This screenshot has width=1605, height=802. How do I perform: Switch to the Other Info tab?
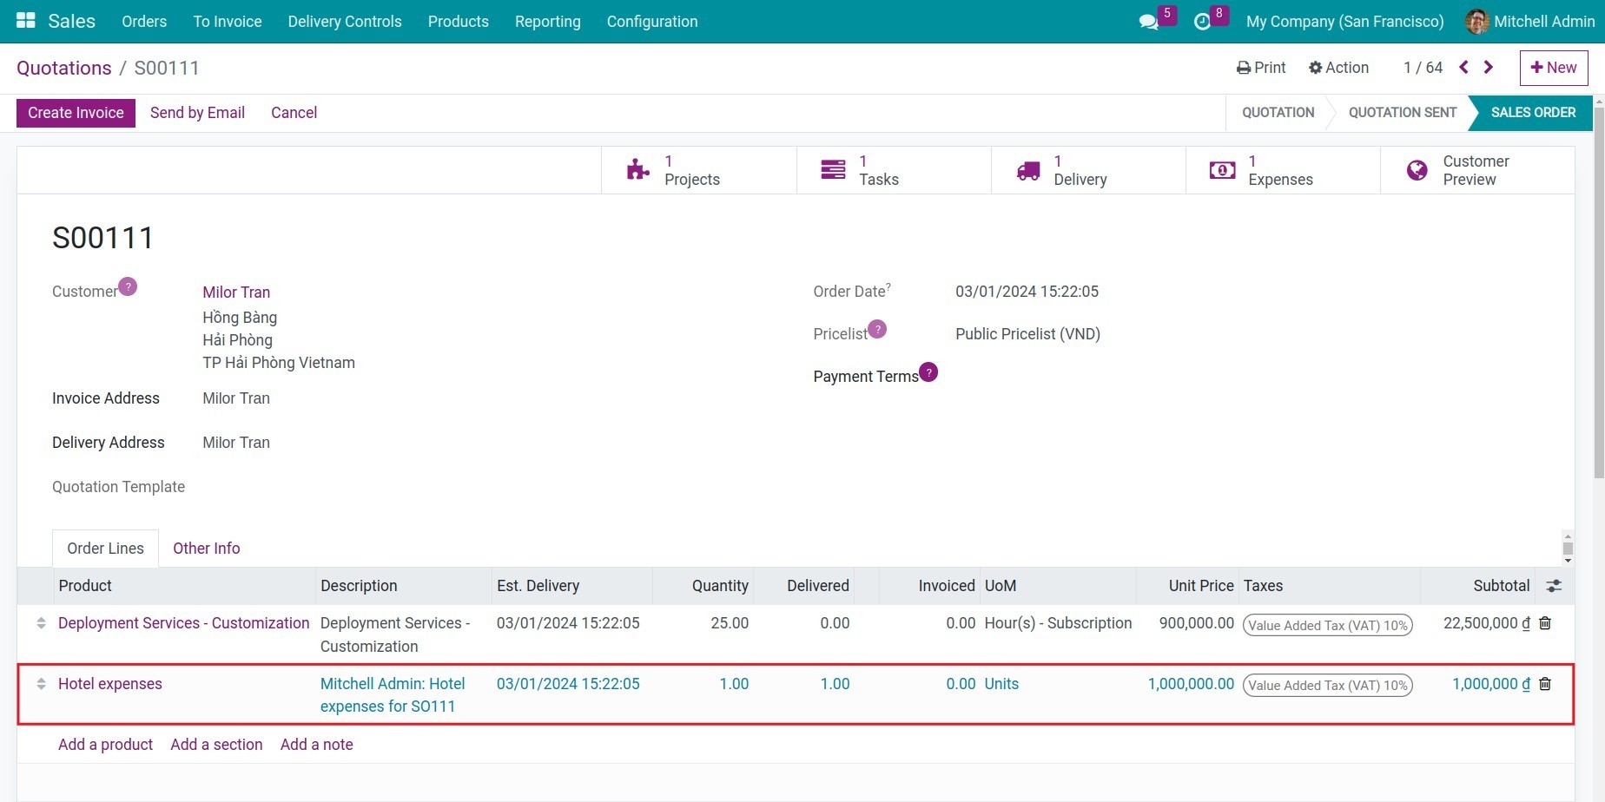tap(206, 548)
